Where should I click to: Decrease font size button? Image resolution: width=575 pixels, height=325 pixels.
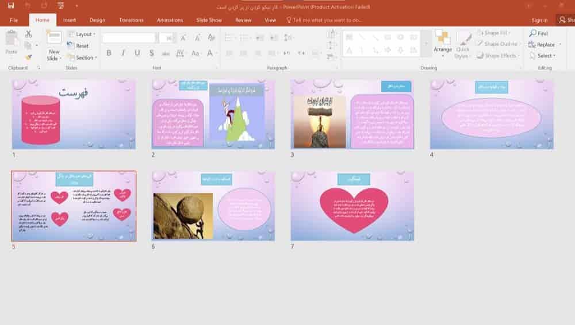[197, 38]
